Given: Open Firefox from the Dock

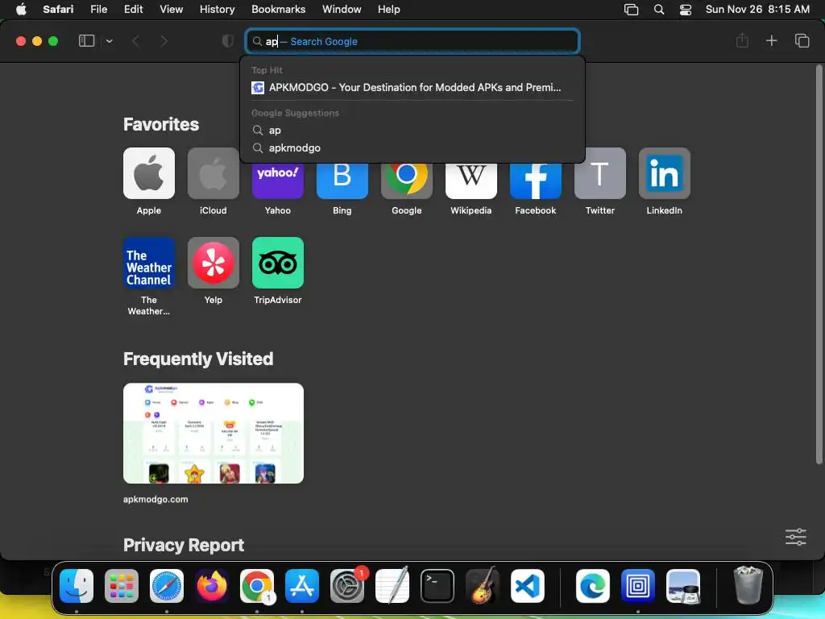Looking at the screenshot, I should (212, 586).
